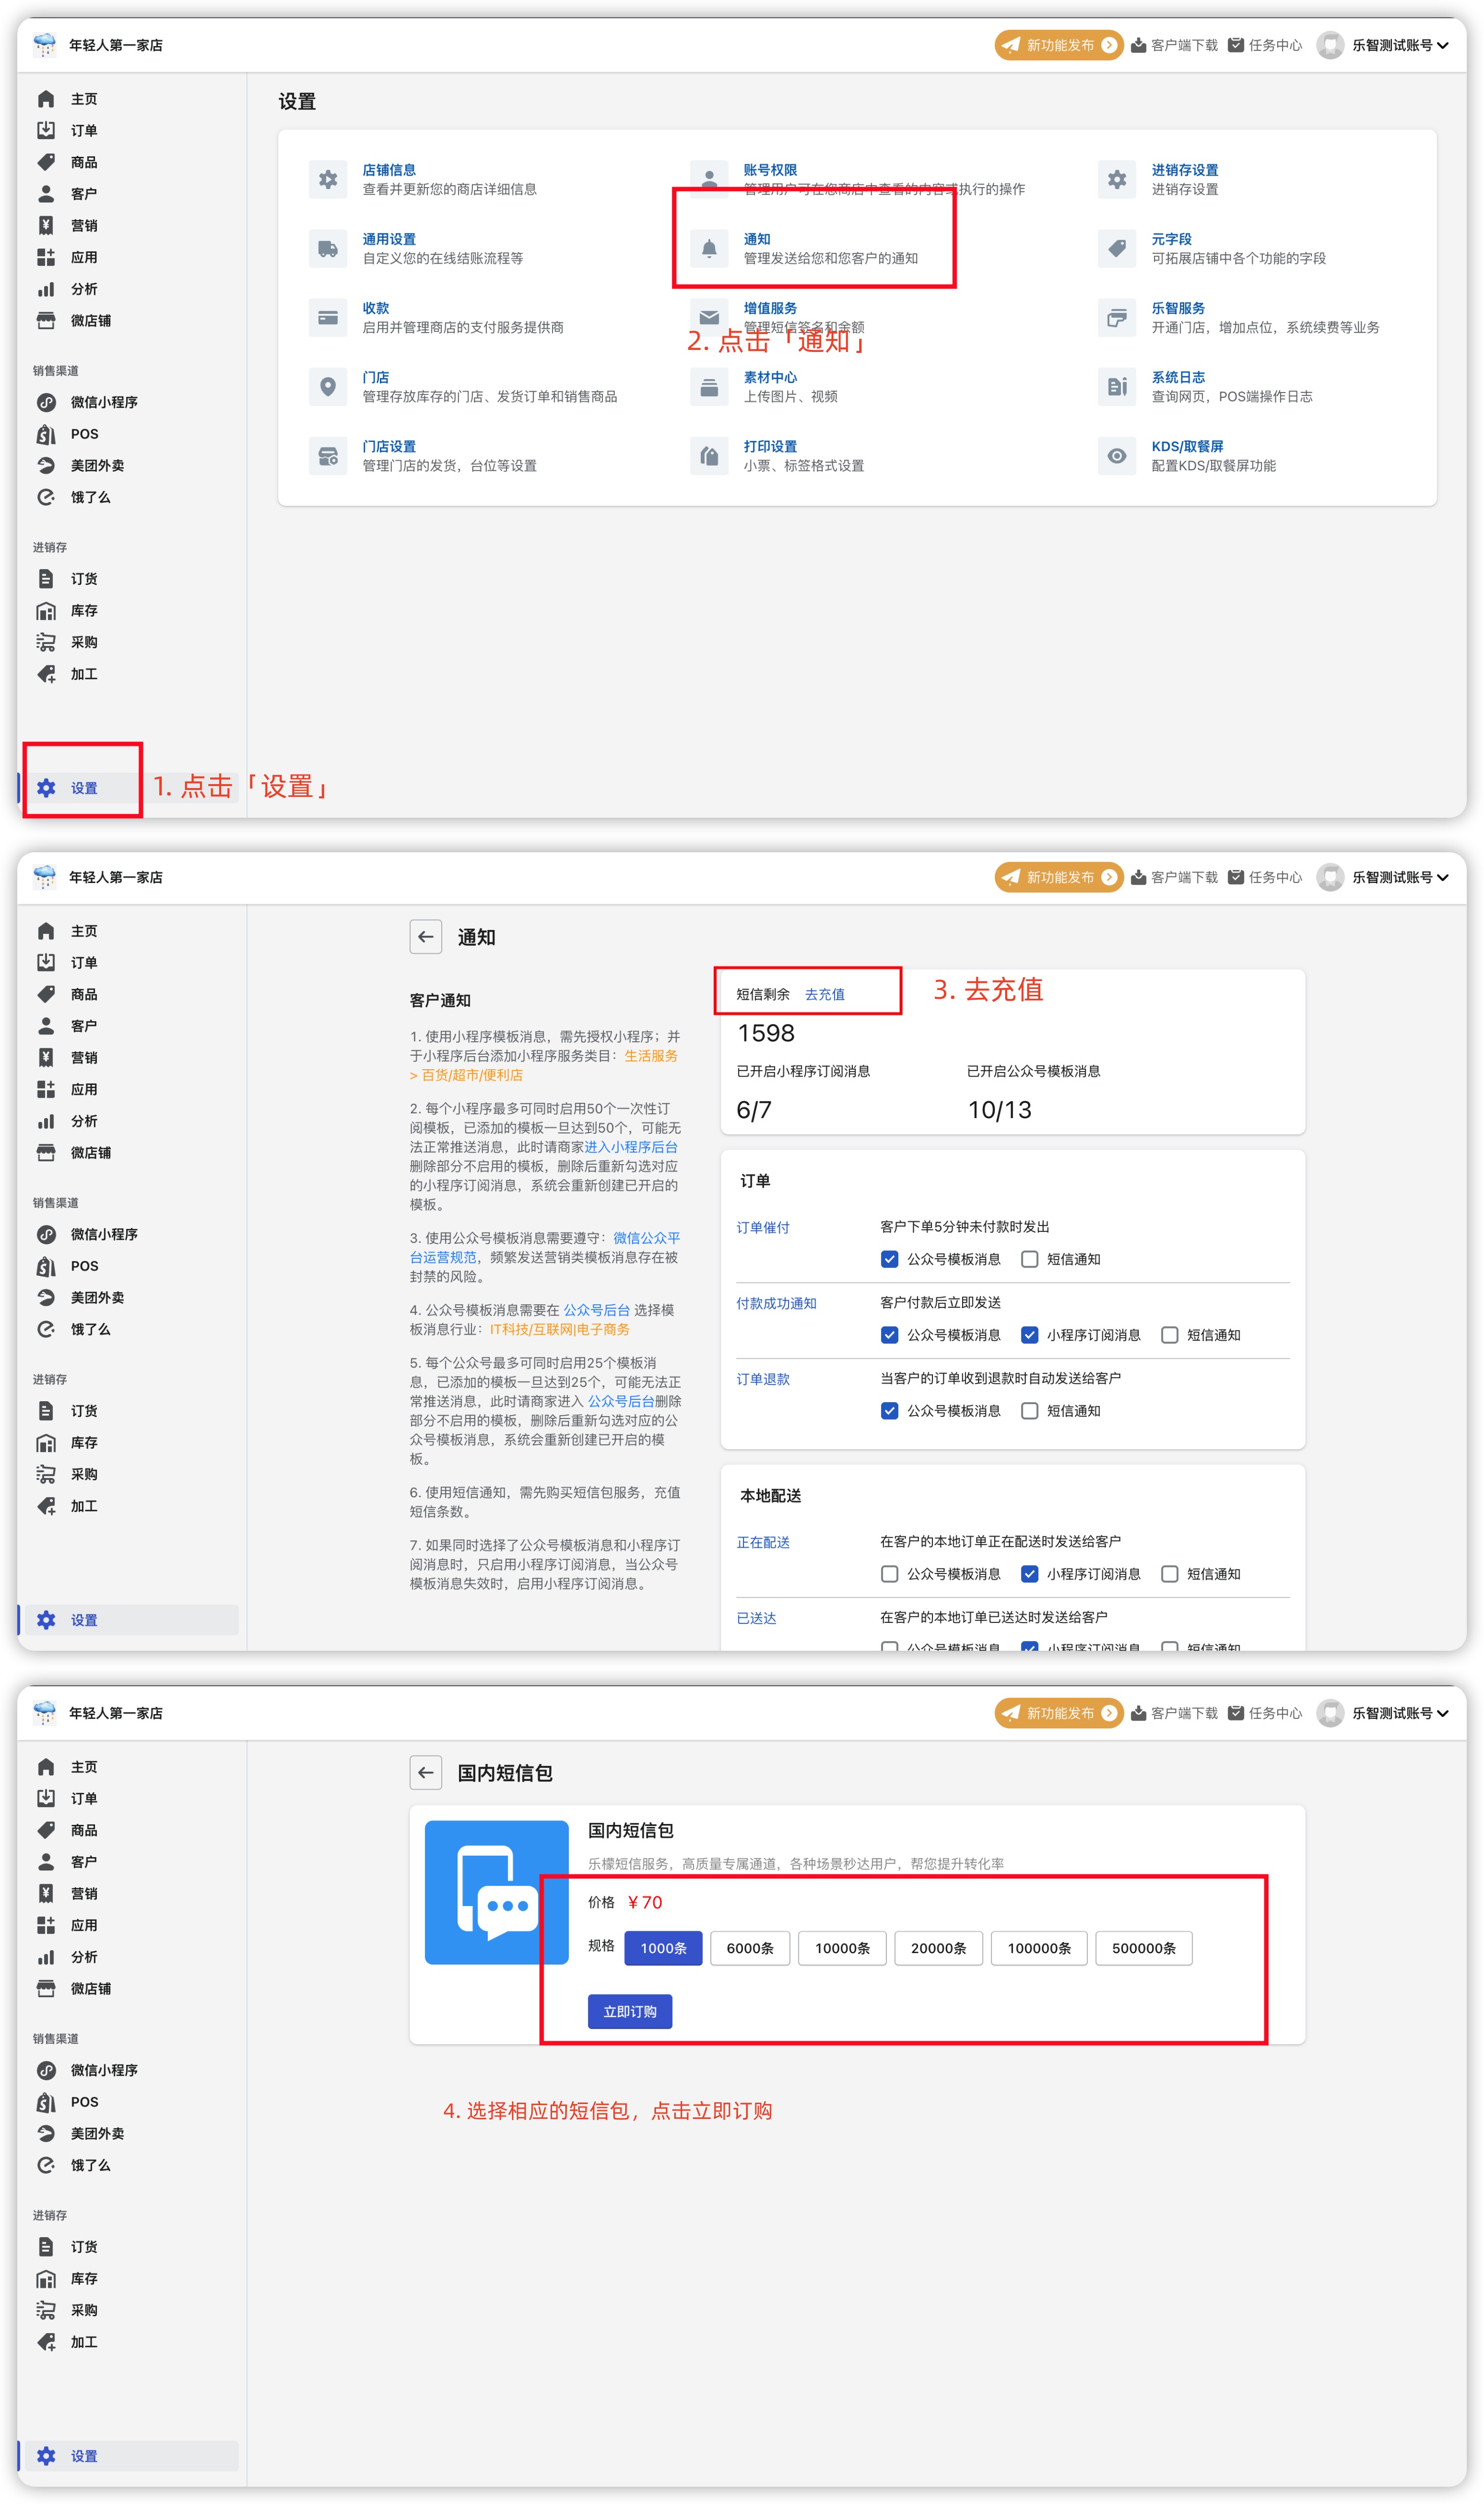Click the 通知 bell icon
This screenshot has height=2504, width=1484.
click(x=709, y=248)
